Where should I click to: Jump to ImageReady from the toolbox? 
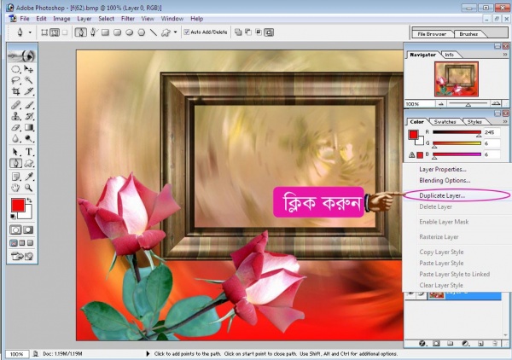(22, 256)
